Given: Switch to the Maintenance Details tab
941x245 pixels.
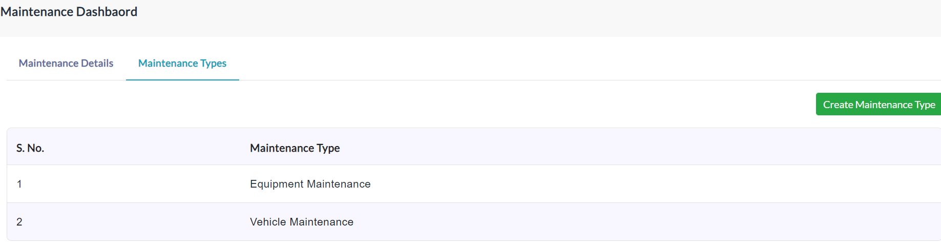Looking at the screenshot, I should (66, 63).
